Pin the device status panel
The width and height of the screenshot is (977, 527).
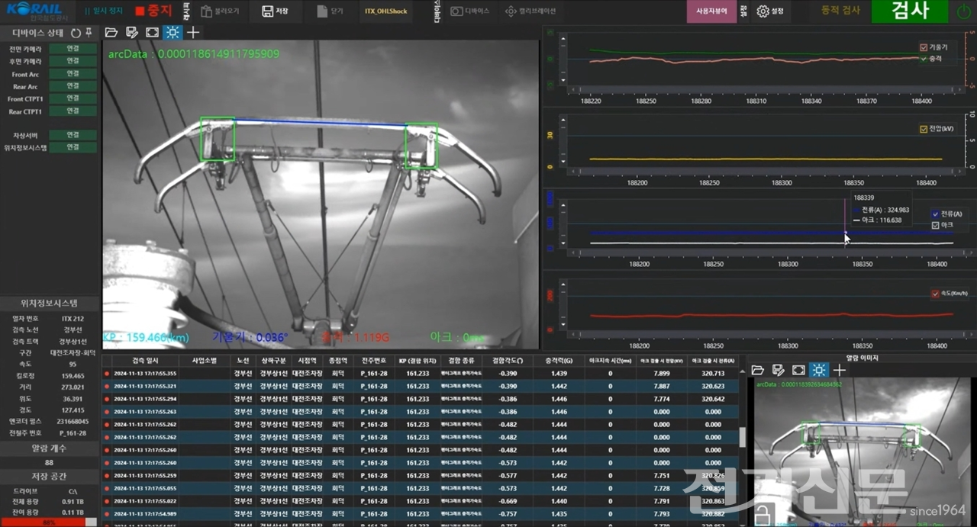89,33
